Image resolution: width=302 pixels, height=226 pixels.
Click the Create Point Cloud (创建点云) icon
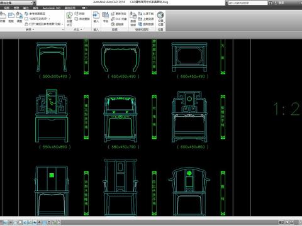point(69,19)
